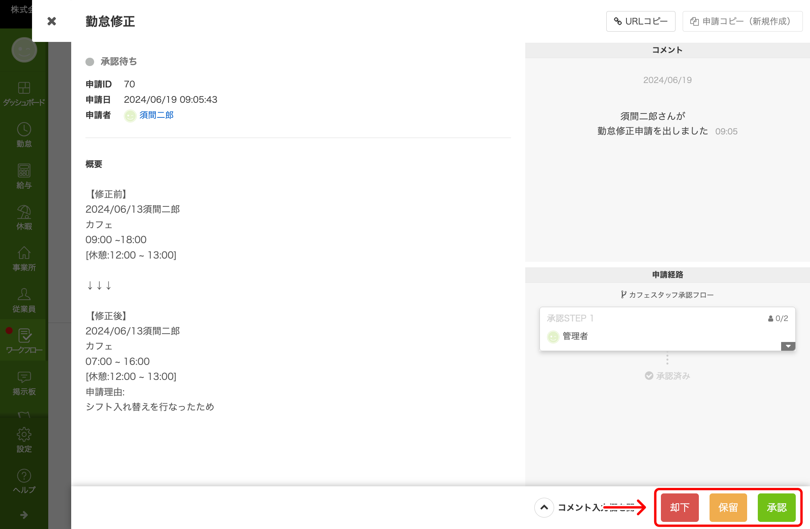
Task: Reject the request using 却下 button
Action: [679, 507]
